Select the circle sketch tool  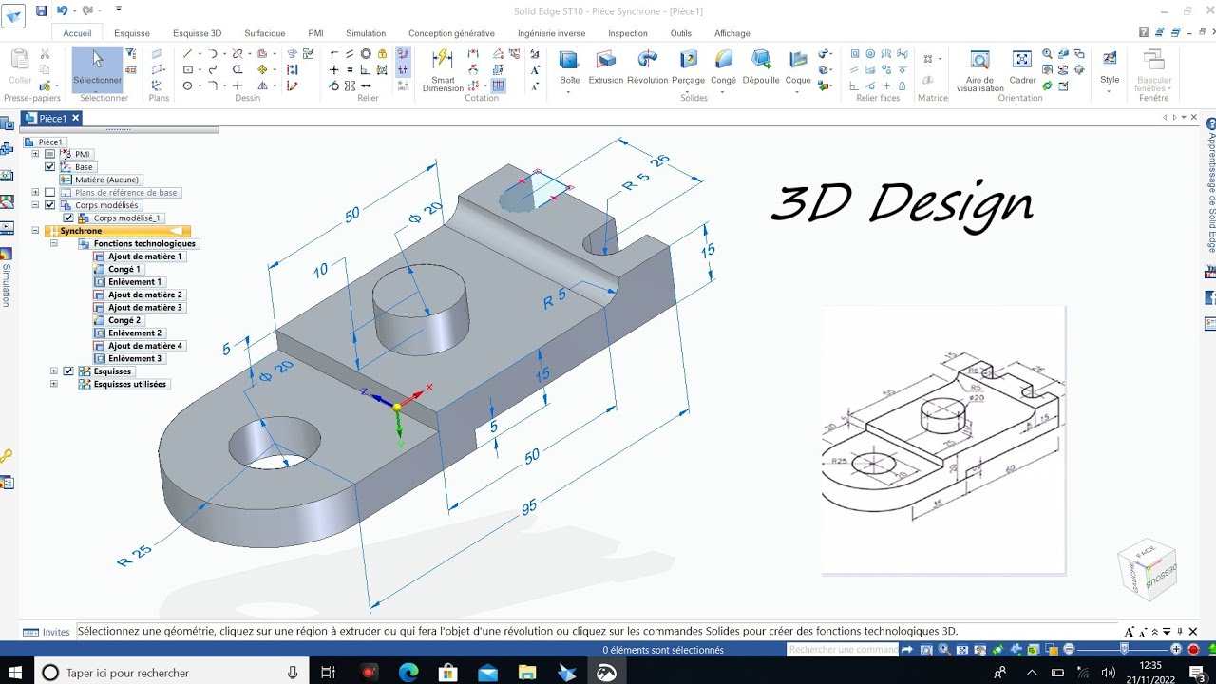coord(188,85)
